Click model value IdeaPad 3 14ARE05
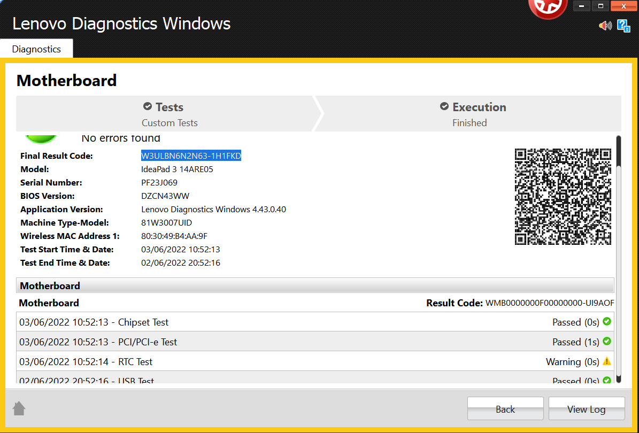 (x=178, y=169)
